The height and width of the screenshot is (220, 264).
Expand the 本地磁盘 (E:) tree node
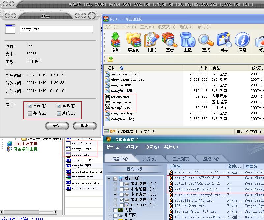pyautogui.click(x=115, y=194)
